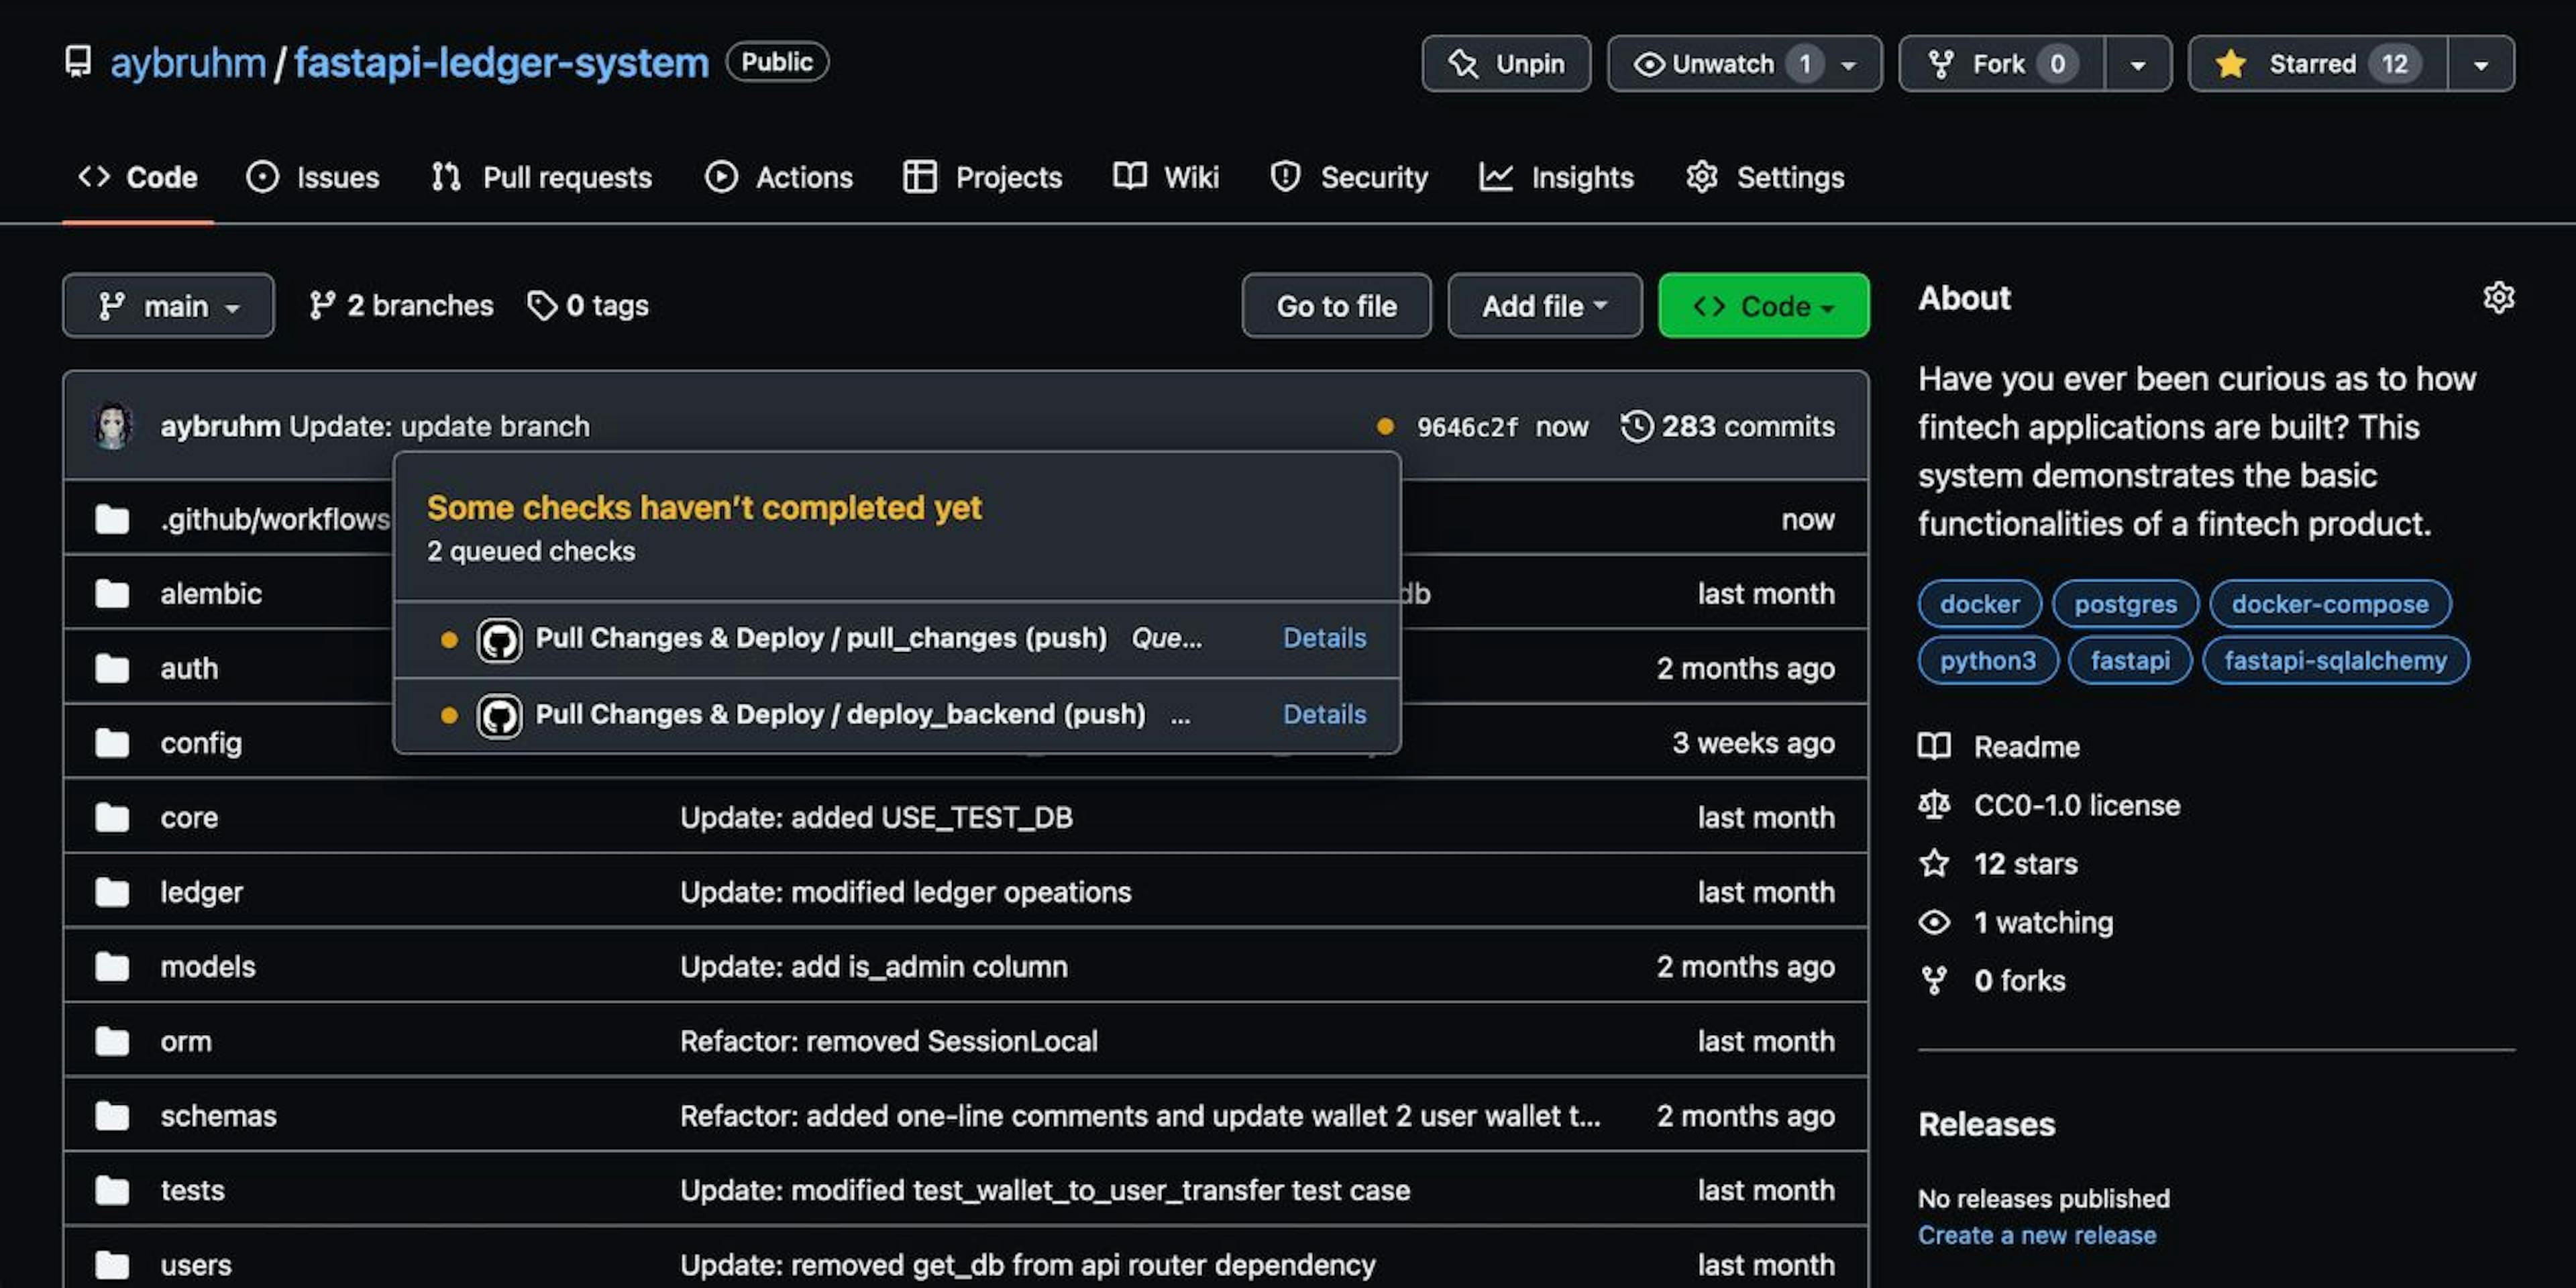Click the python3 topic tag
Viewport: 2576px width, 1288px height.
pyautogui.click(x=1988, y=660)
